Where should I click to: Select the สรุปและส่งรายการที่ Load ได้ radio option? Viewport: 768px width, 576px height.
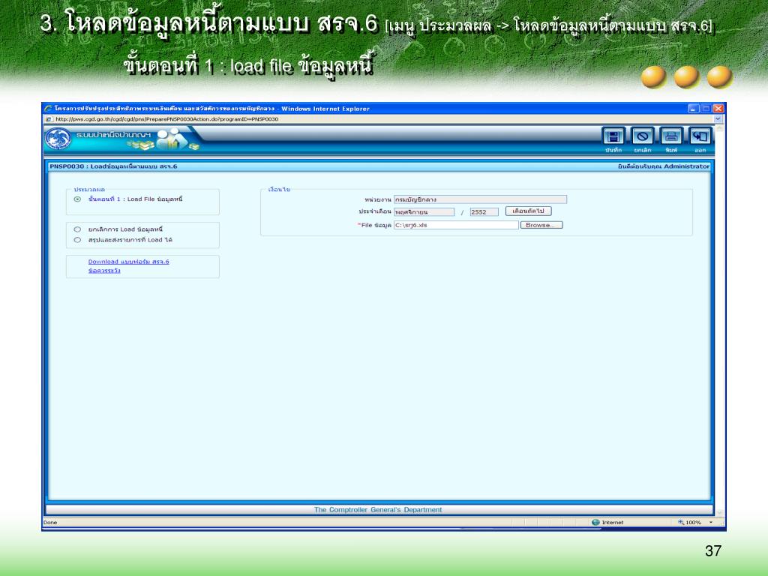[77, 240]
